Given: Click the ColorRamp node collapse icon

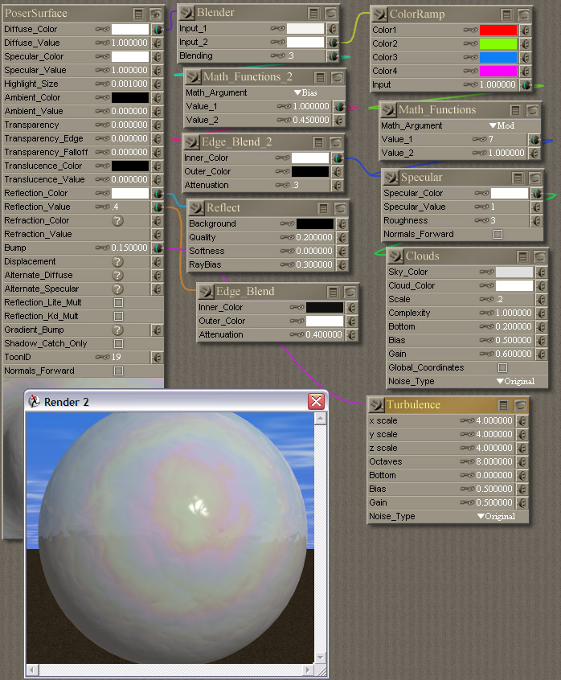Looking at the screenshot, I should pyautogui.click(x=379, y=14).
